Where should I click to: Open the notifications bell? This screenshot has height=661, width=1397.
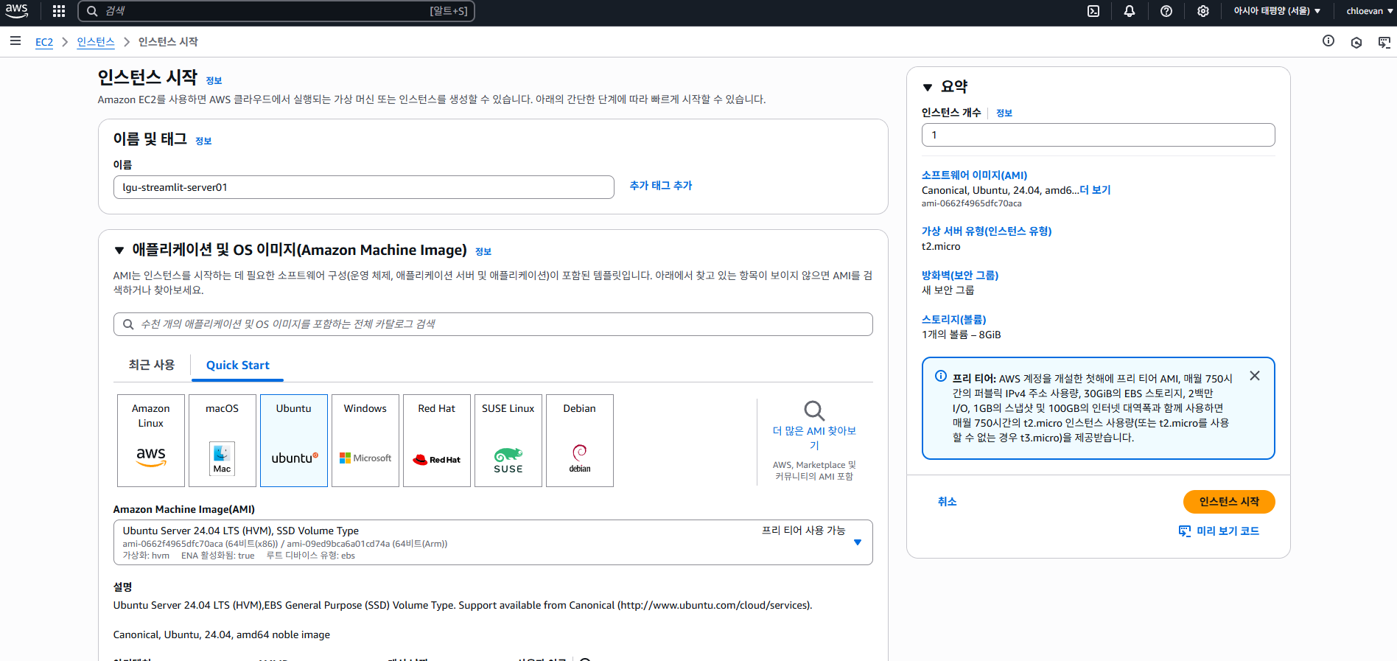point(1130,11)
